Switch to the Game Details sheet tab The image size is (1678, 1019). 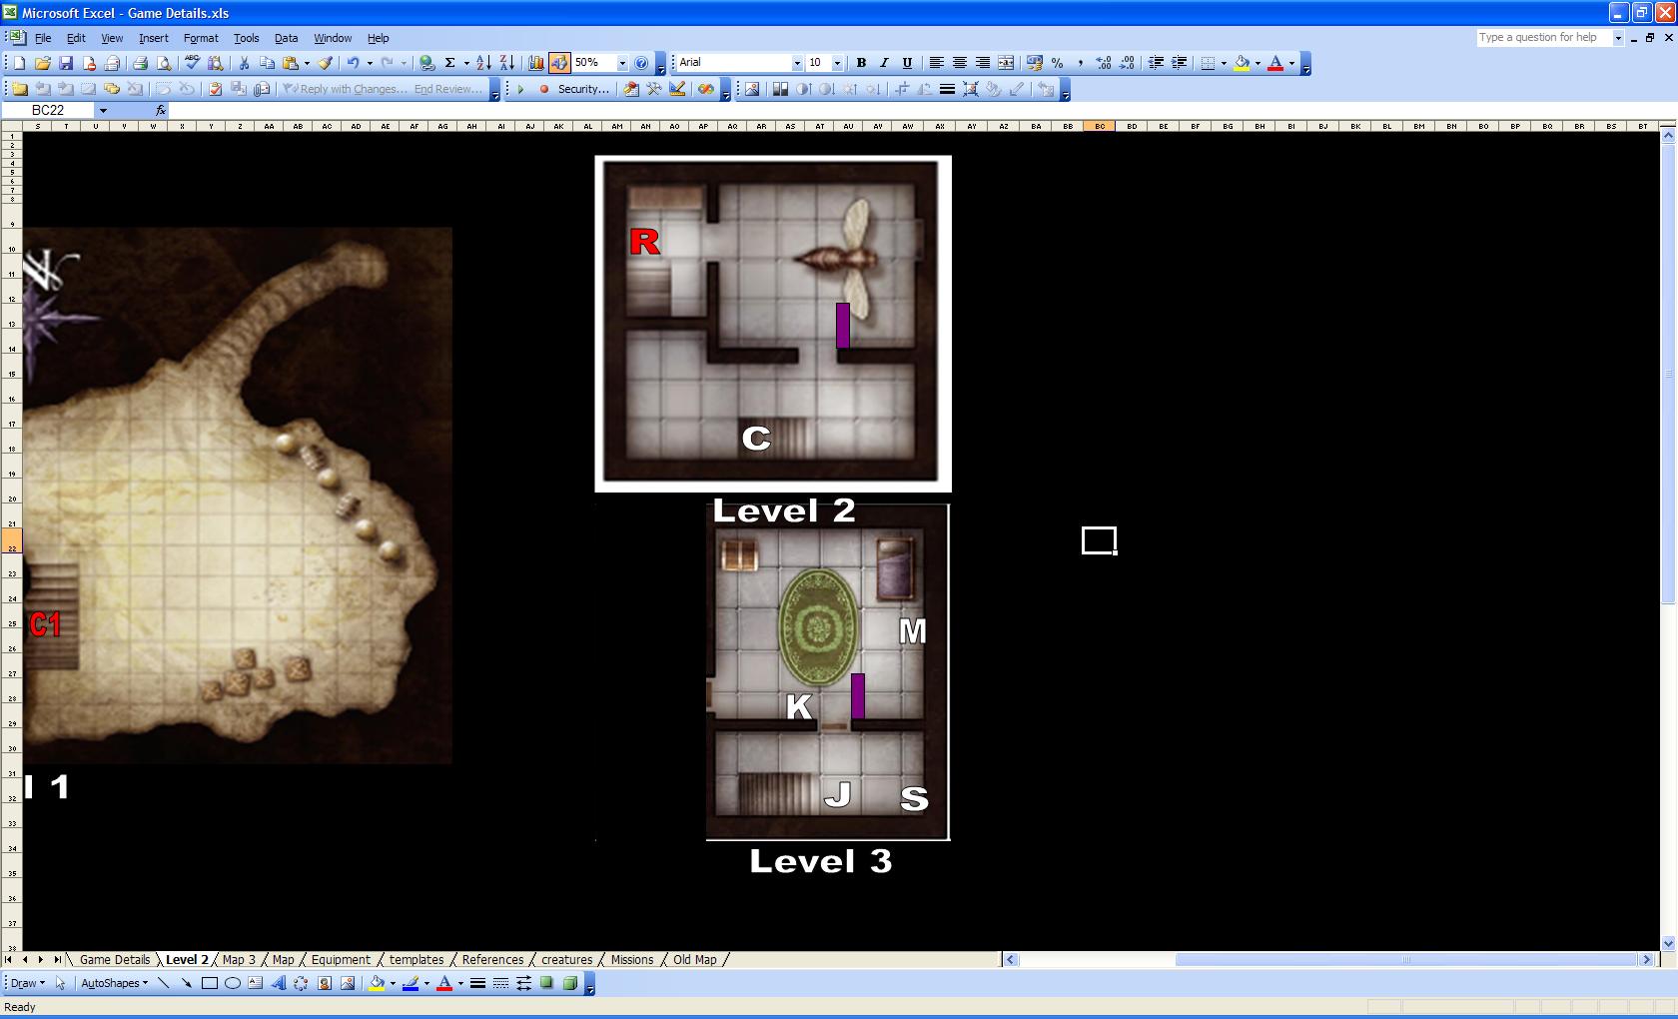(115, 960)
